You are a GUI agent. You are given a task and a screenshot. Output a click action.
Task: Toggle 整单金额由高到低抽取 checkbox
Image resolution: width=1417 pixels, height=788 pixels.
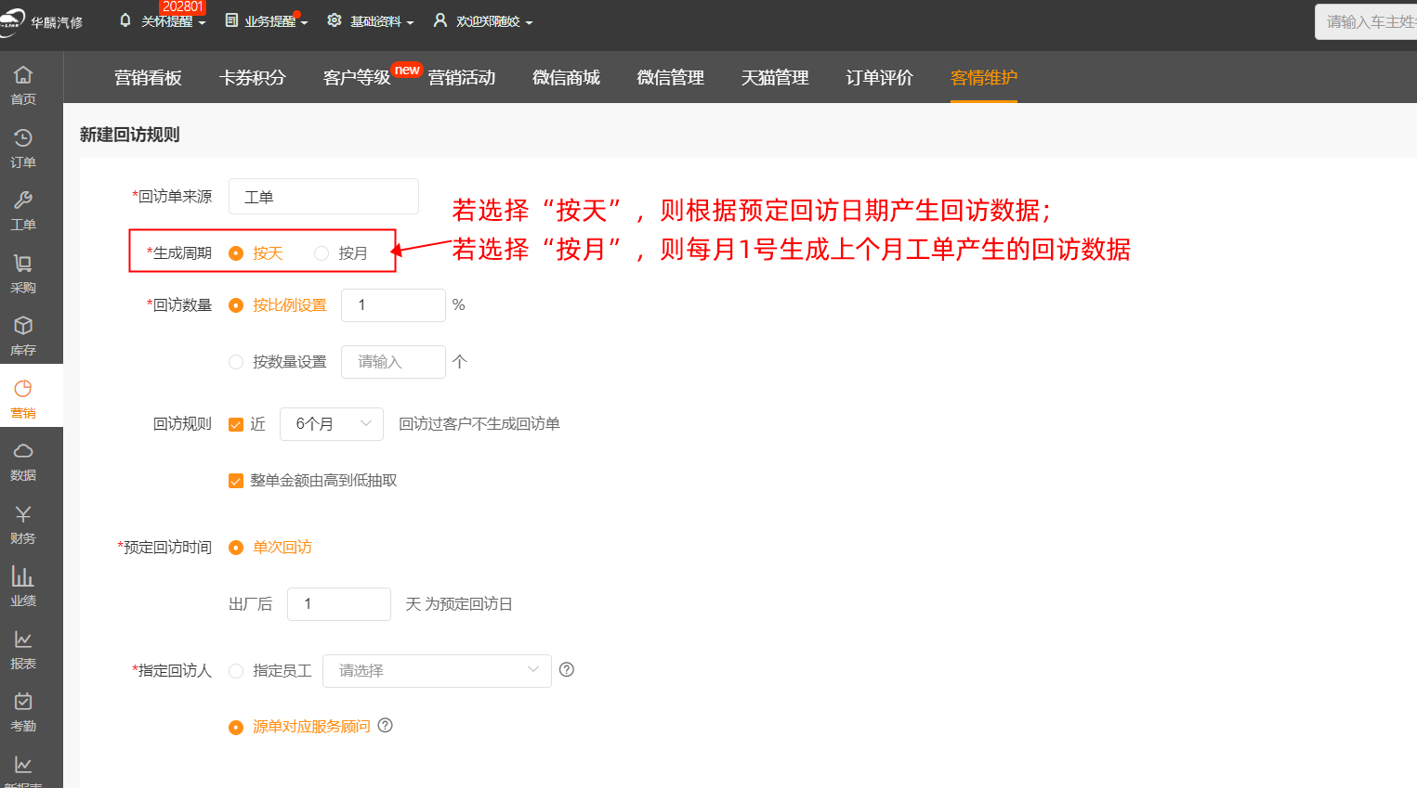236,481
